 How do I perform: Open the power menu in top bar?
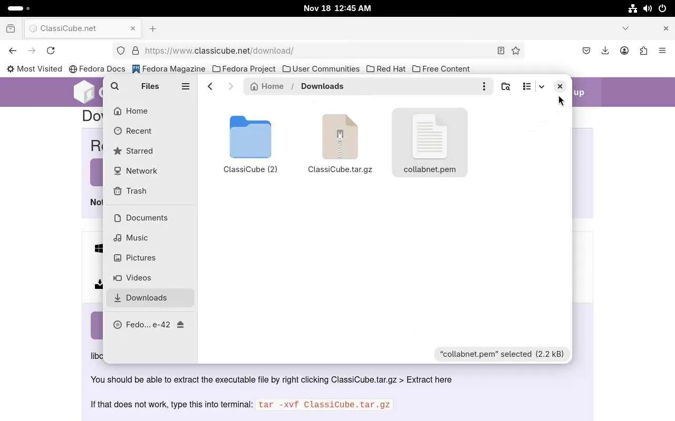click(662, 8)
